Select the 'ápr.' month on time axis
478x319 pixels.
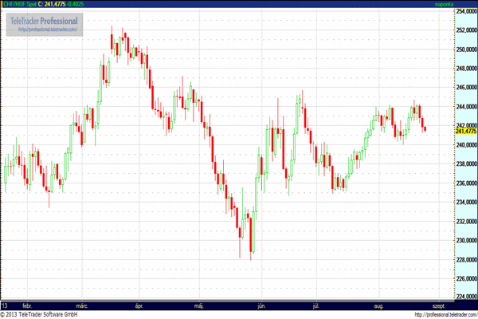(x=139, y=305)
